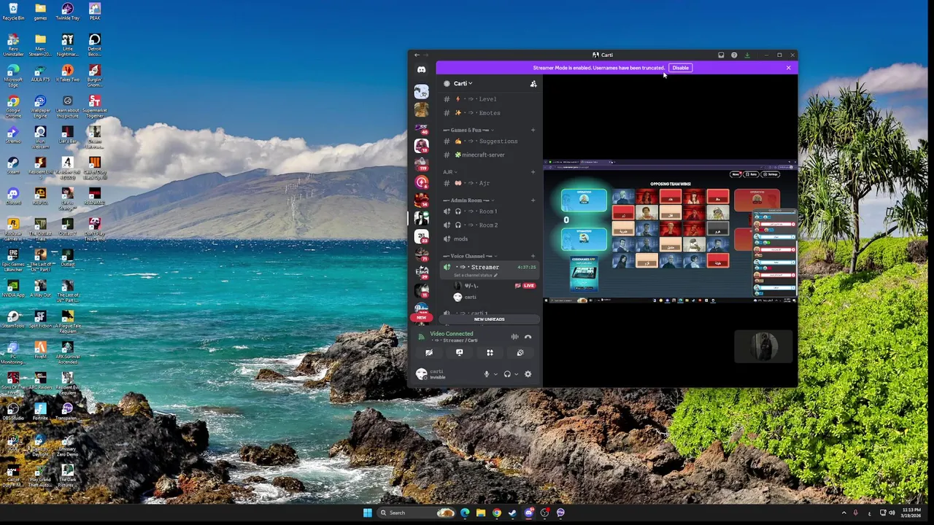934x525 pixels.
Task: Disable Streamer Mode from the banner
Action: (x=680, y=68)
